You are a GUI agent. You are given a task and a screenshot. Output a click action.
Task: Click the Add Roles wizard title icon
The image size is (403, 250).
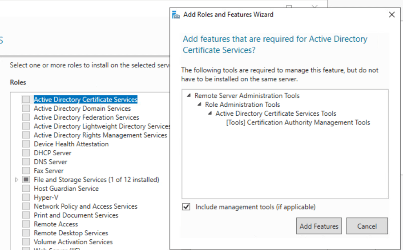(176, 15)
